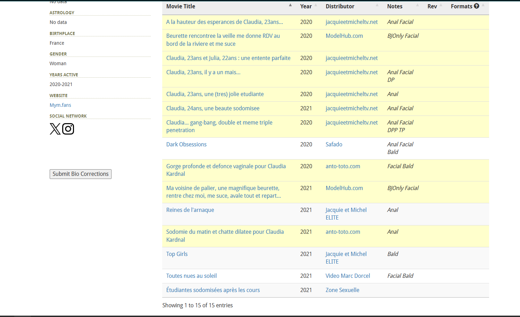Viewport: 520px width, 317px height.
Task: Select the ASTROLOGY section heading
Action: 62,12
